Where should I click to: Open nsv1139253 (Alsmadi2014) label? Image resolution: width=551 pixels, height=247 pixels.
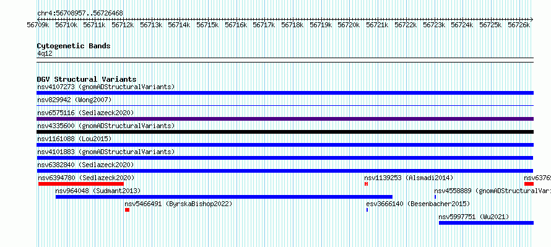click(x=409, y=178)
